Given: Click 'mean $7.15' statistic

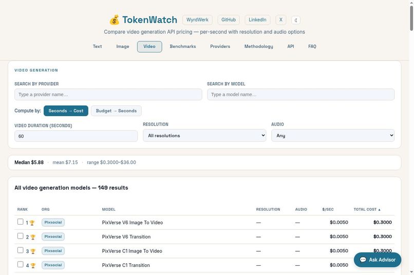Looking at the screenshot, I should (x=65, y=162).
